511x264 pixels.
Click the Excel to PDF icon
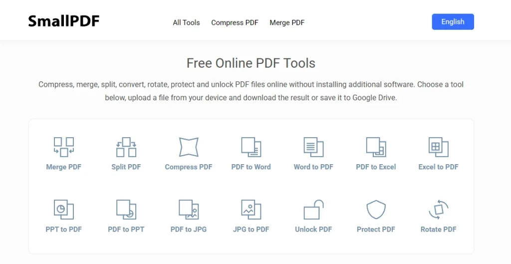pos(438,147)
